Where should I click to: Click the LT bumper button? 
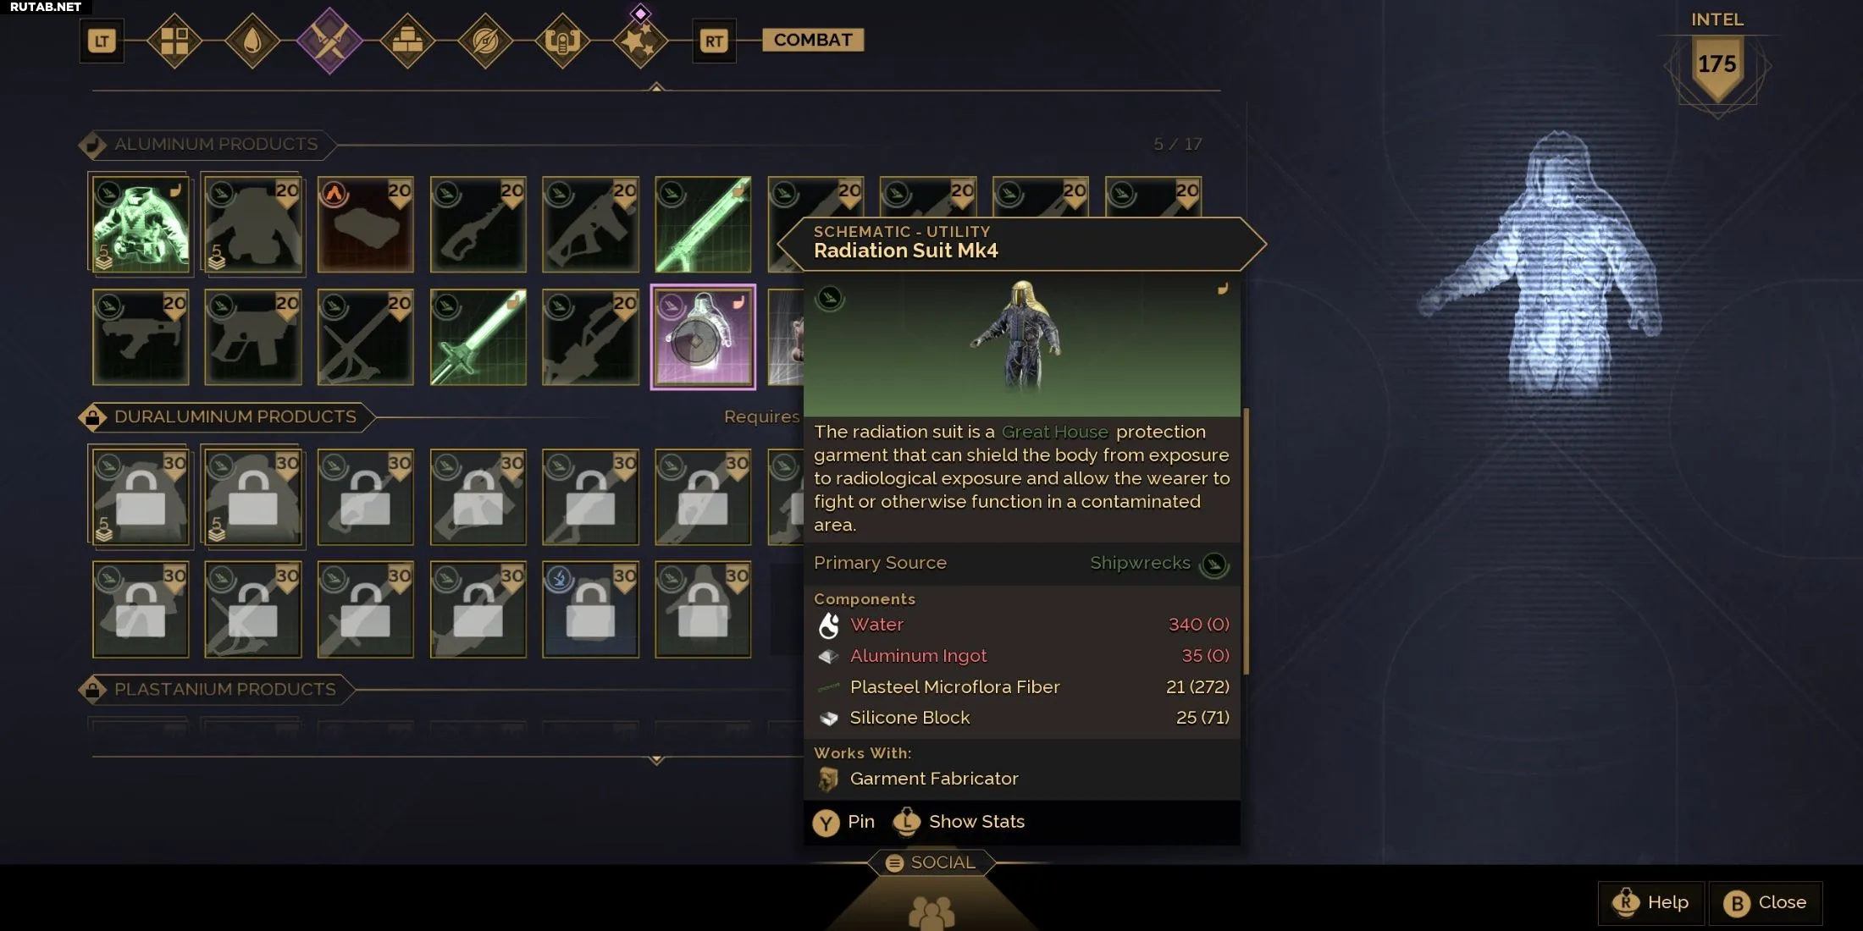pyautogui.click(x=102, y=41)
